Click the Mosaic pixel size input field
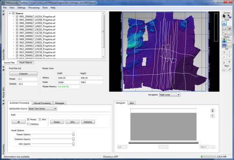This screenshot has height=160, width=234. coord(28,79)
